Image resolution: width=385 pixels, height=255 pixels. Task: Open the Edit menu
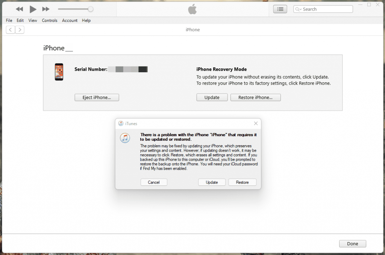[20, 20]
